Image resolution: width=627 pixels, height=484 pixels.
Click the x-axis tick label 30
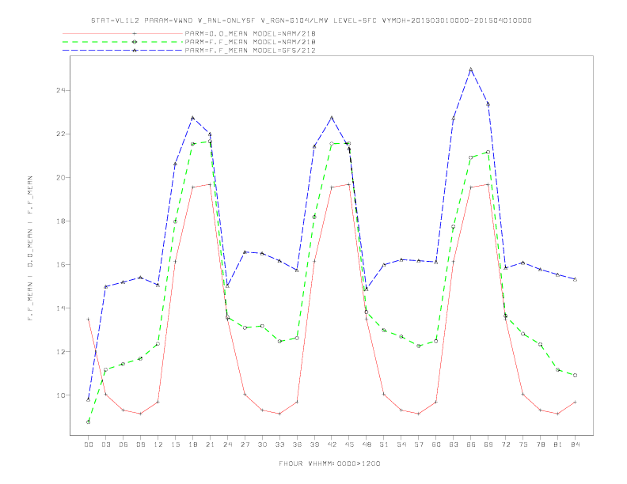[x=262, y=444]
